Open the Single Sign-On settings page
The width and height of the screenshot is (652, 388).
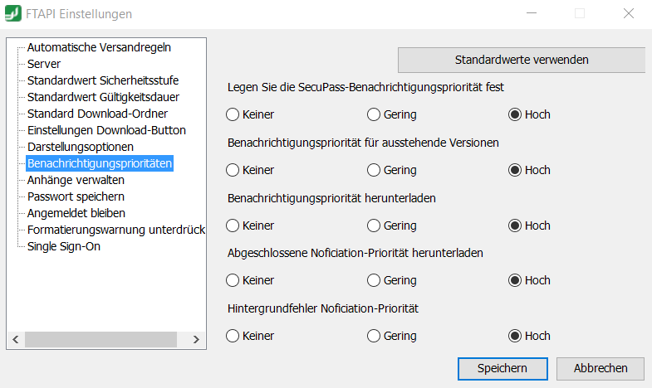64,246
